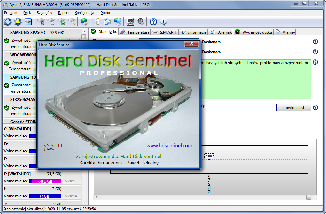Click help icon next to Powtórz test
326x214 pixels.
click(315, 107)
